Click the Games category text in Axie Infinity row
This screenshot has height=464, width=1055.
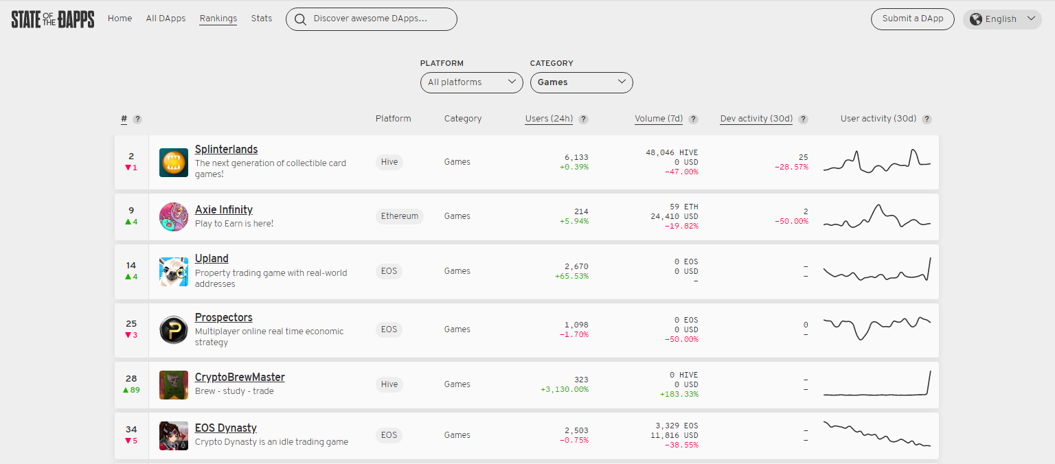click(x=457, y=216)
